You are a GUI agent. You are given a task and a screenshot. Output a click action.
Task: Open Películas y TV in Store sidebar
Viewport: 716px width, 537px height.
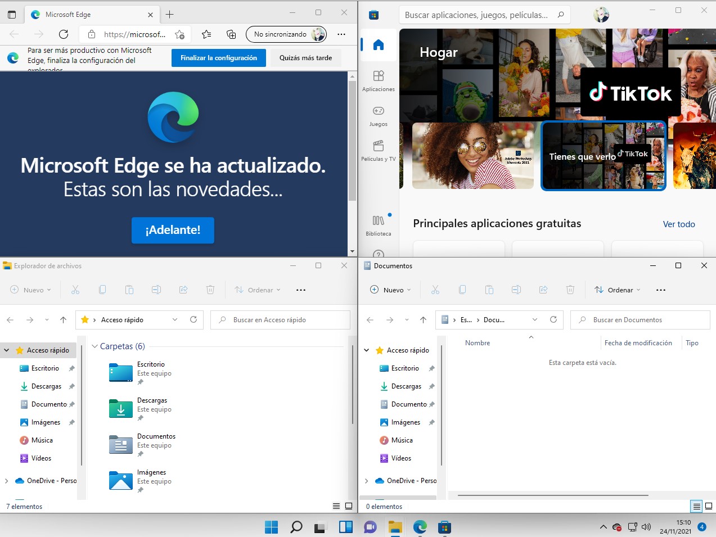[x=379, y=151]
